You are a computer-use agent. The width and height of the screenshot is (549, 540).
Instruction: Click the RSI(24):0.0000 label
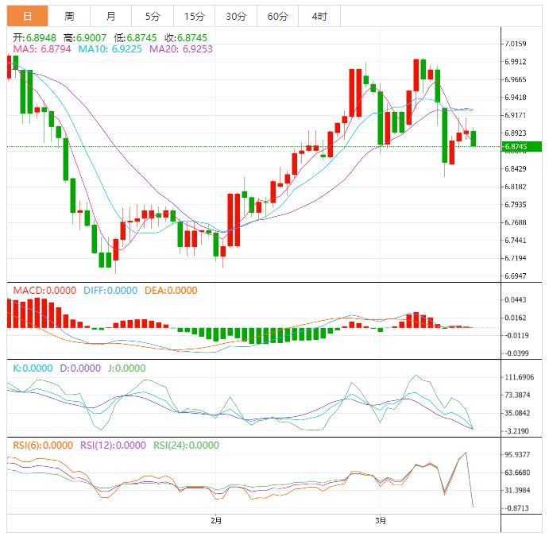[x=186, y=445]
